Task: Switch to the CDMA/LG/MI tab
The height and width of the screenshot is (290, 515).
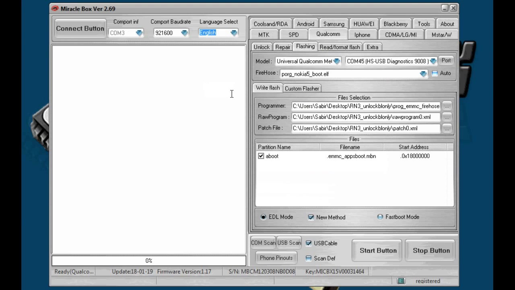Action: click(x=401, y=35)
